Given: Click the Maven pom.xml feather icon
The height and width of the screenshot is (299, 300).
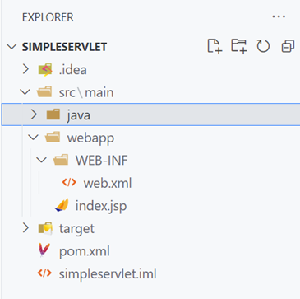Looking at the screenshot, I should click(44, 250).
